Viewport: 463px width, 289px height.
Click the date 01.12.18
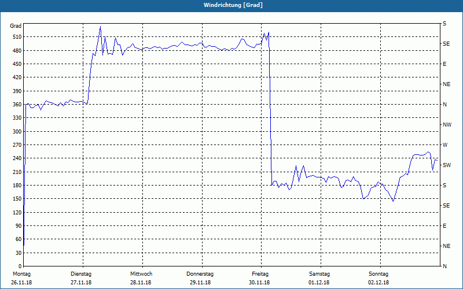pos(319,283)
